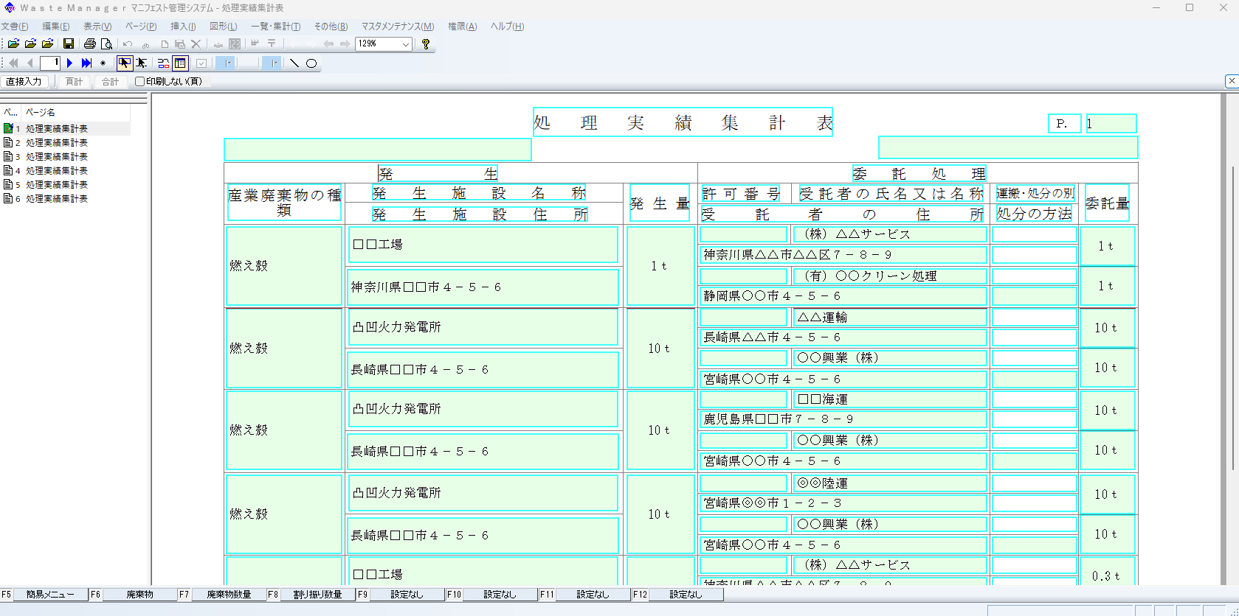Jump to last page with skip arrow
Viewport: 1239px width, 616px height.
click(86, 63)
